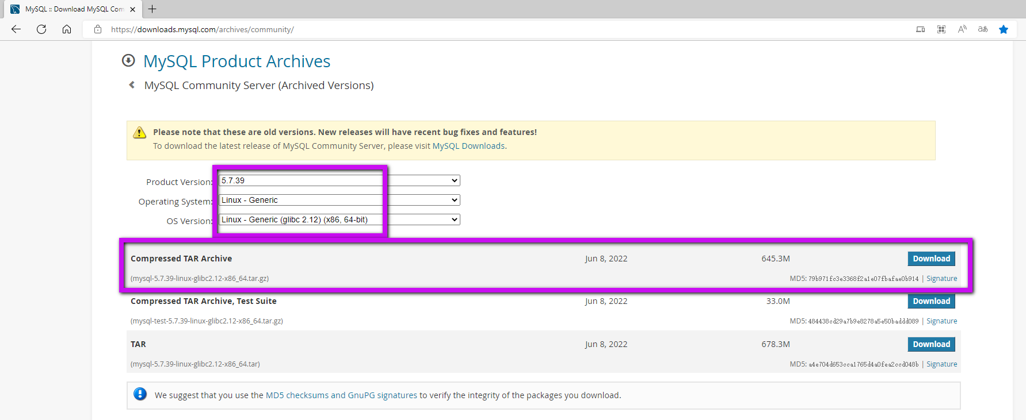
Task: Open the Product Version dropdown
Action: 339,180
